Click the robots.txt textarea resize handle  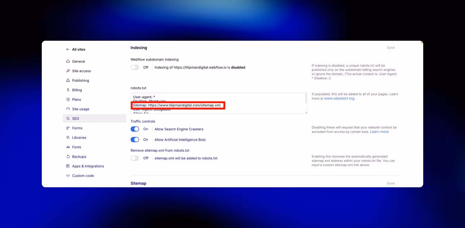[306, 112]
